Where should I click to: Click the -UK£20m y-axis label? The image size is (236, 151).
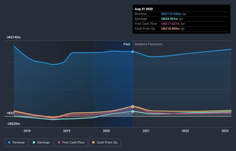[x=14, y=124]
